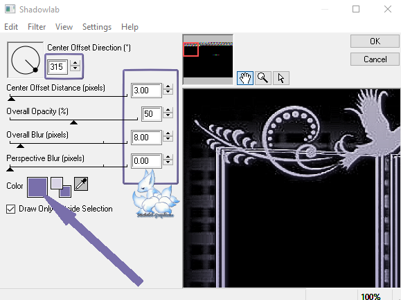The image size is (401, 300).
Task: Select the Hand pan tool
Action: (x=245, y=78)
